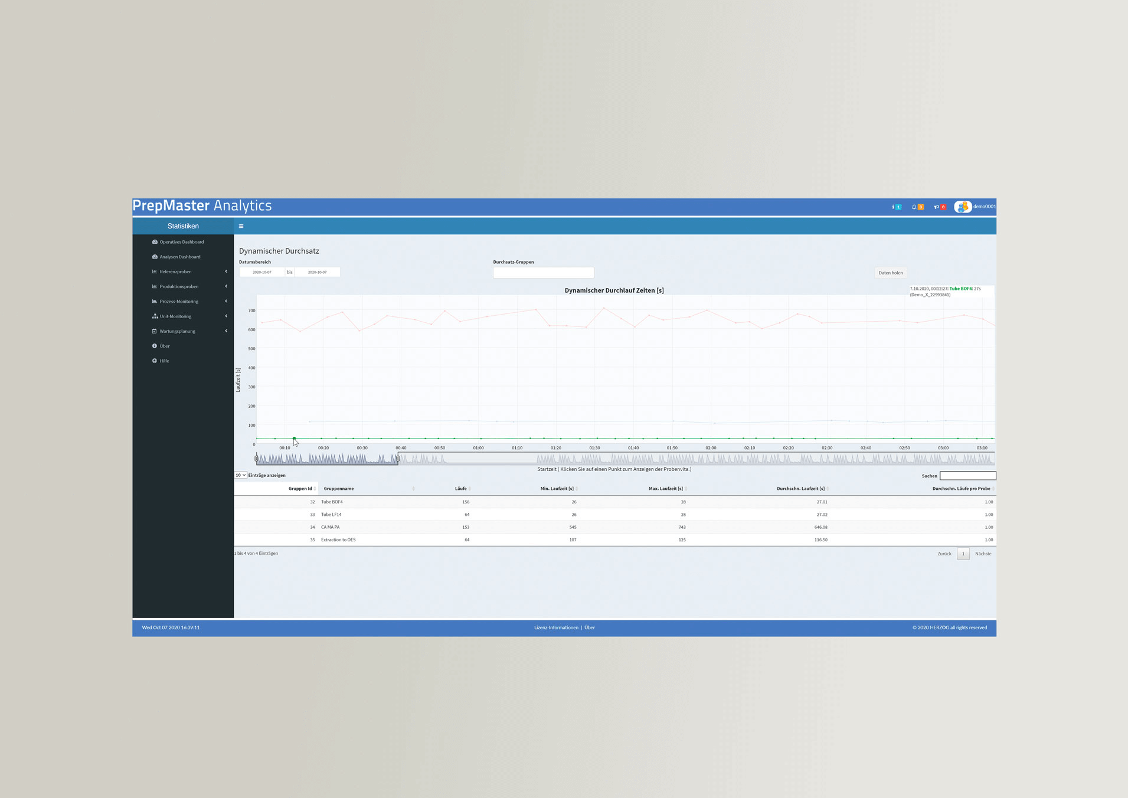Sort by Gruppenname column arrows
1128x798 pixels.
pyautogui.click(x=413, y=489)
